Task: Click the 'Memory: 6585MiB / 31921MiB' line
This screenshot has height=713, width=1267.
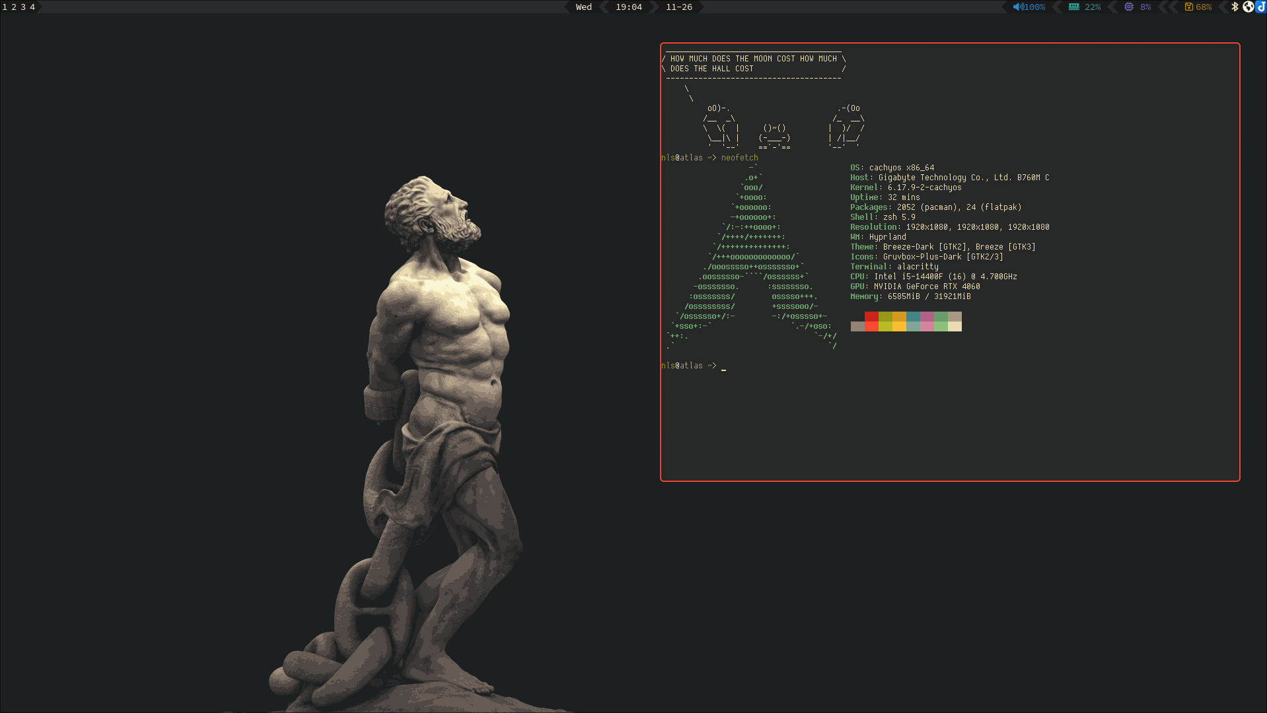Action: [x=911, y=296]
